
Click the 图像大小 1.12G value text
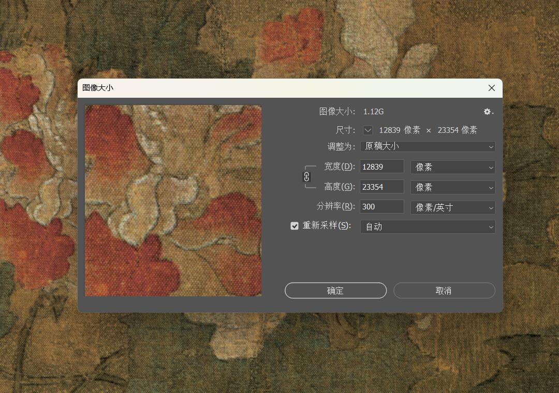click(373, 112)
